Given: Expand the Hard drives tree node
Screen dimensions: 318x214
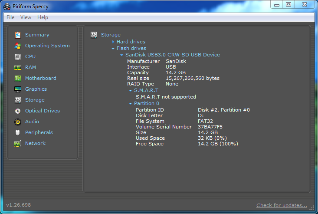Looking at the screenshot, I should [113, 42].
